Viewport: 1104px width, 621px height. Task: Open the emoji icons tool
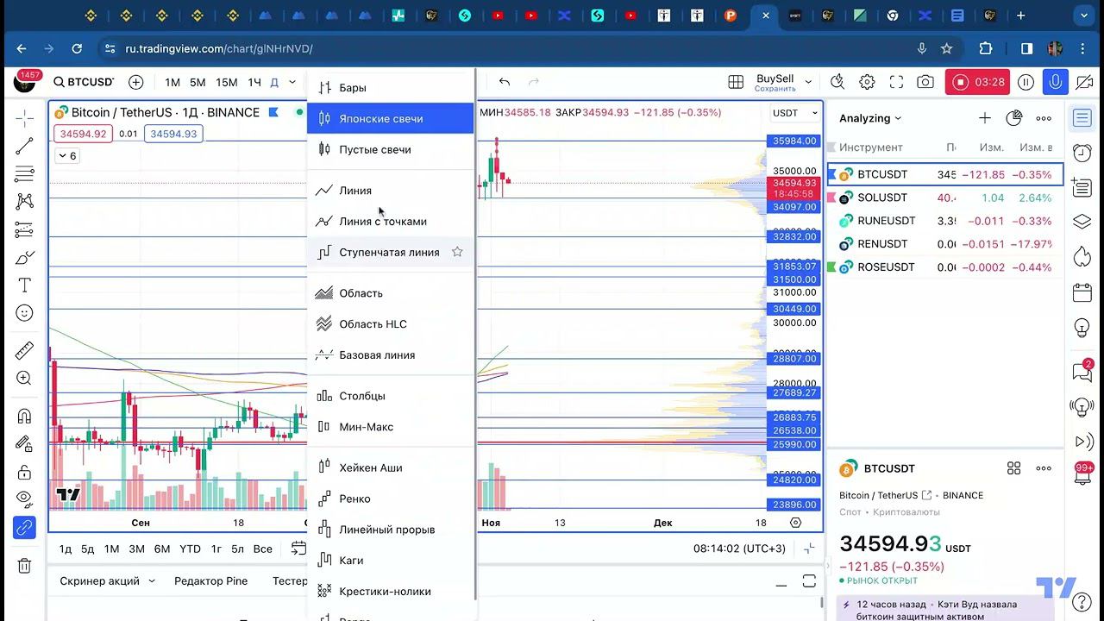pos(24,313)
